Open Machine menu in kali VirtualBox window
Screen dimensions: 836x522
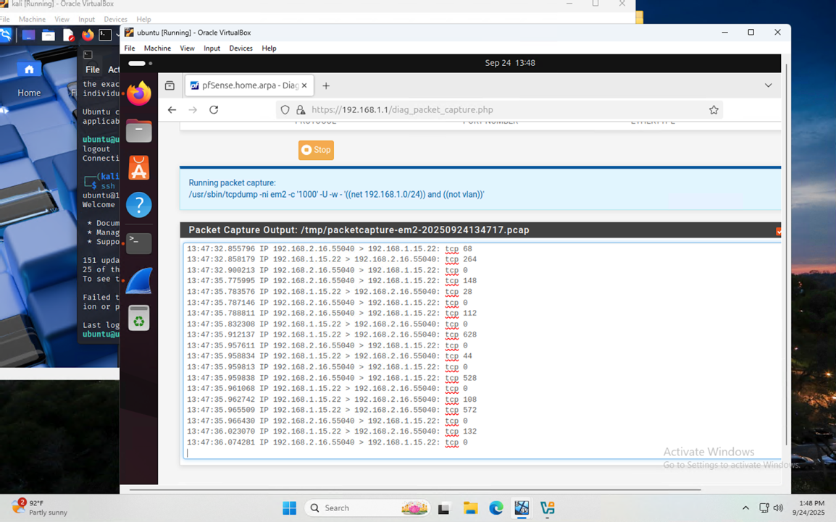(x=32, y=19)
